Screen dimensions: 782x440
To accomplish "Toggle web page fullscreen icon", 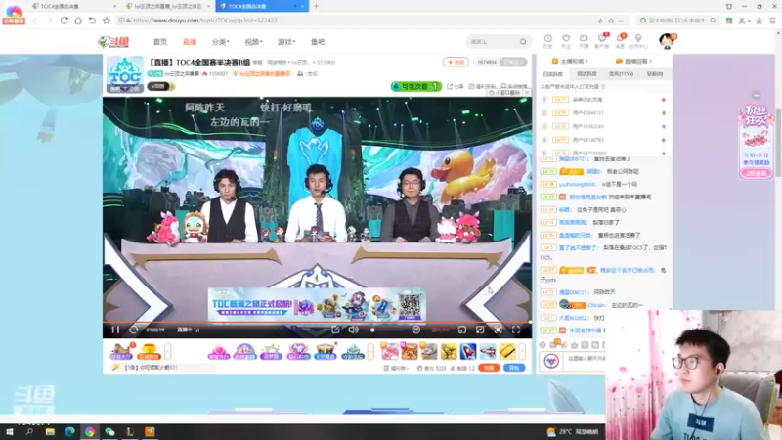I will pyautogui.click(x=480, y=330).
